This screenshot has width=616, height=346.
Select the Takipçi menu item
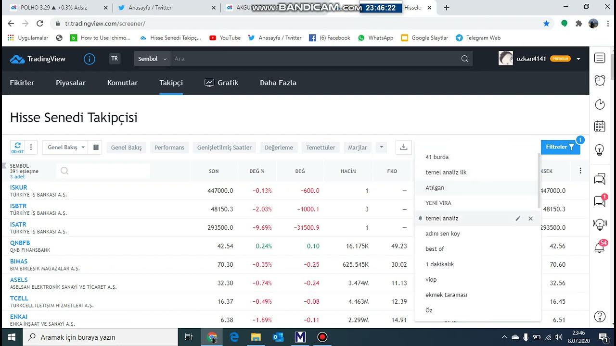(171, 83)
